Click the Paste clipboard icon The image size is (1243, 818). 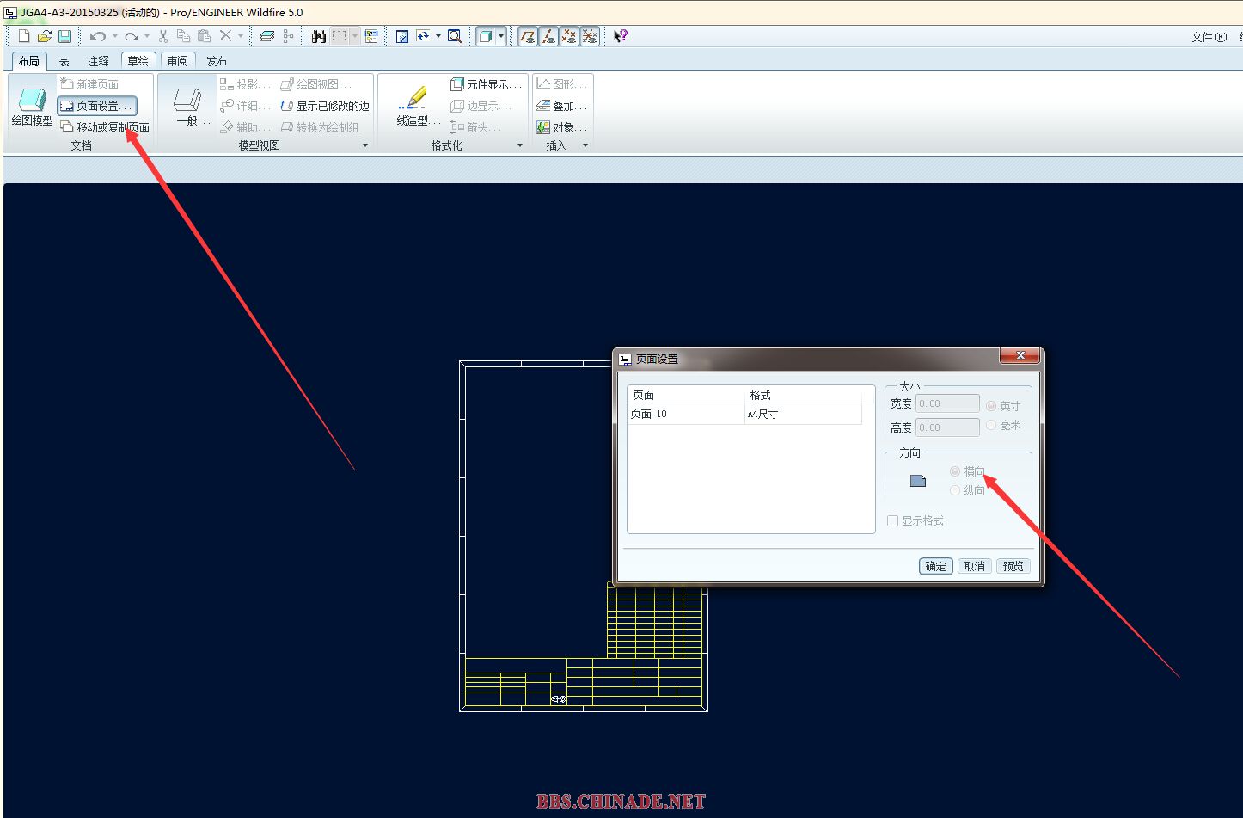point(204,36)
